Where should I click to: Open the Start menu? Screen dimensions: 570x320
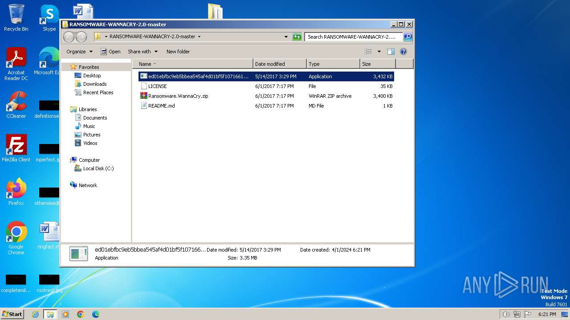click(x=12, y=314)
